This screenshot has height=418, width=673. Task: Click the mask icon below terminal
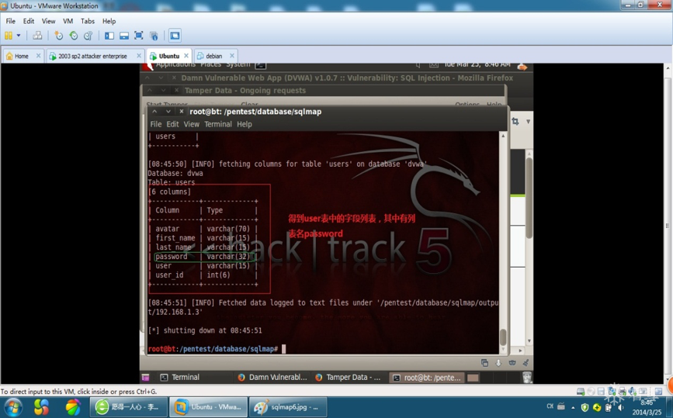[x=512, y=363]
